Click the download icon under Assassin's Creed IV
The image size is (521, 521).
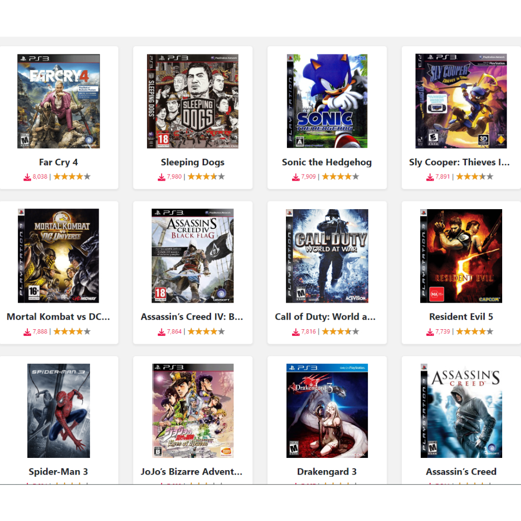click(161, 332)
